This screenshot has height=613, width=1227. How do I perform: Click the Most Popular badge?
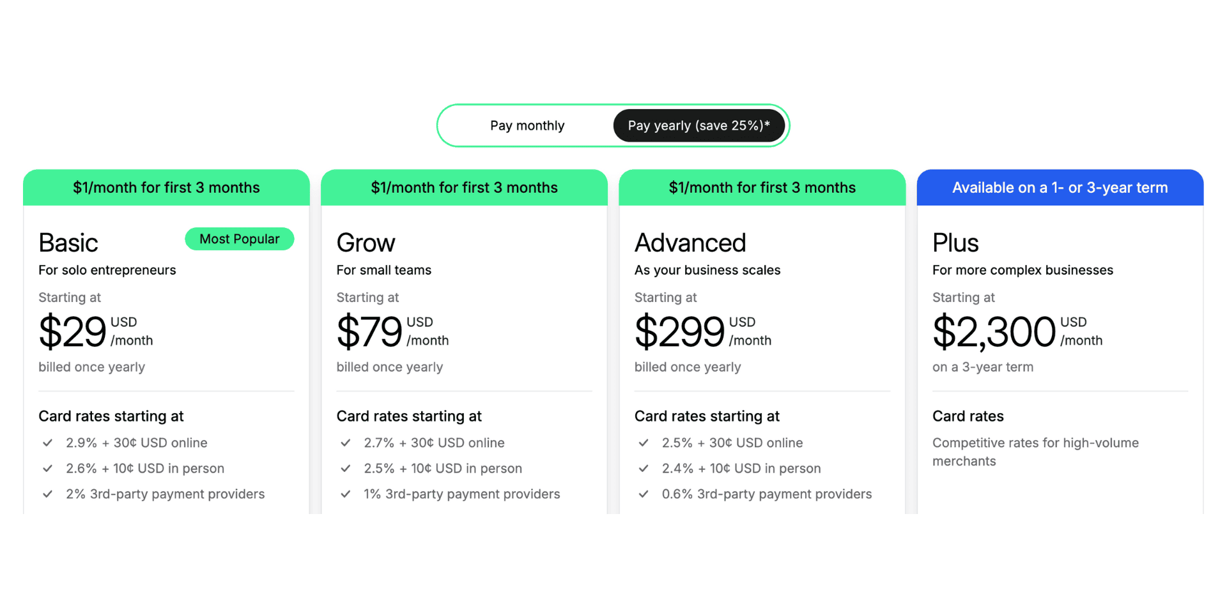tap(240, 239)
